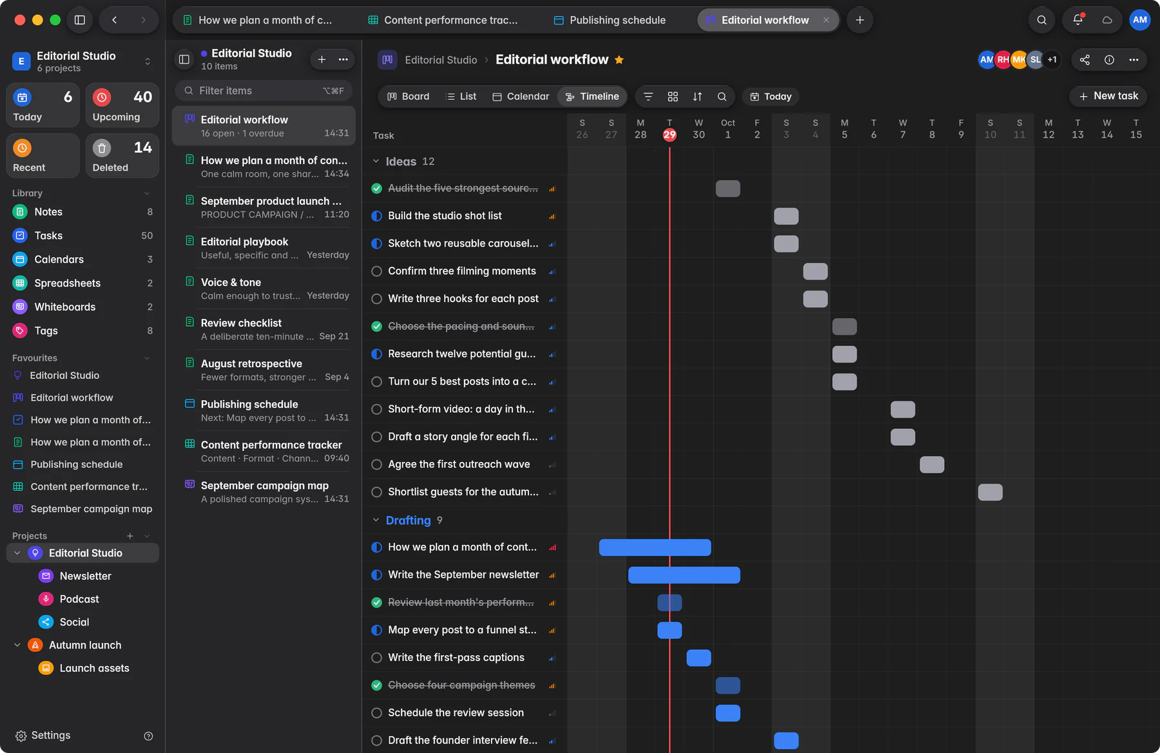Focus the Filter items field

pyautogui.click(x=264, y=91)
